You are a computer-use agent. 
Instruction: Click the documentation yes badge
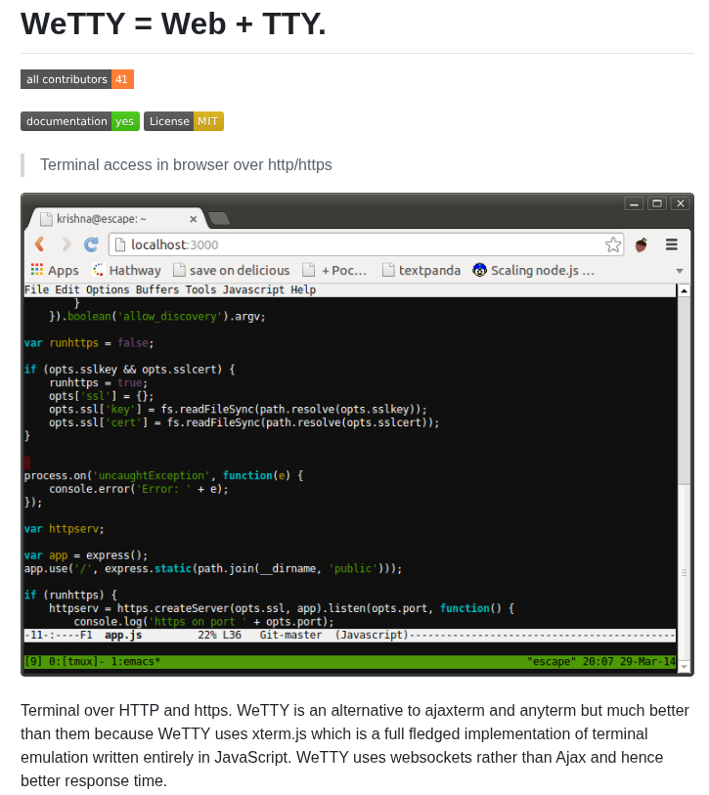80,121
